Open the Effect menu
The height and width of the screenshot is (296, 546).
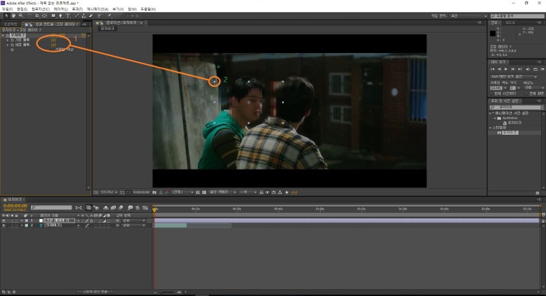point(77,9)
